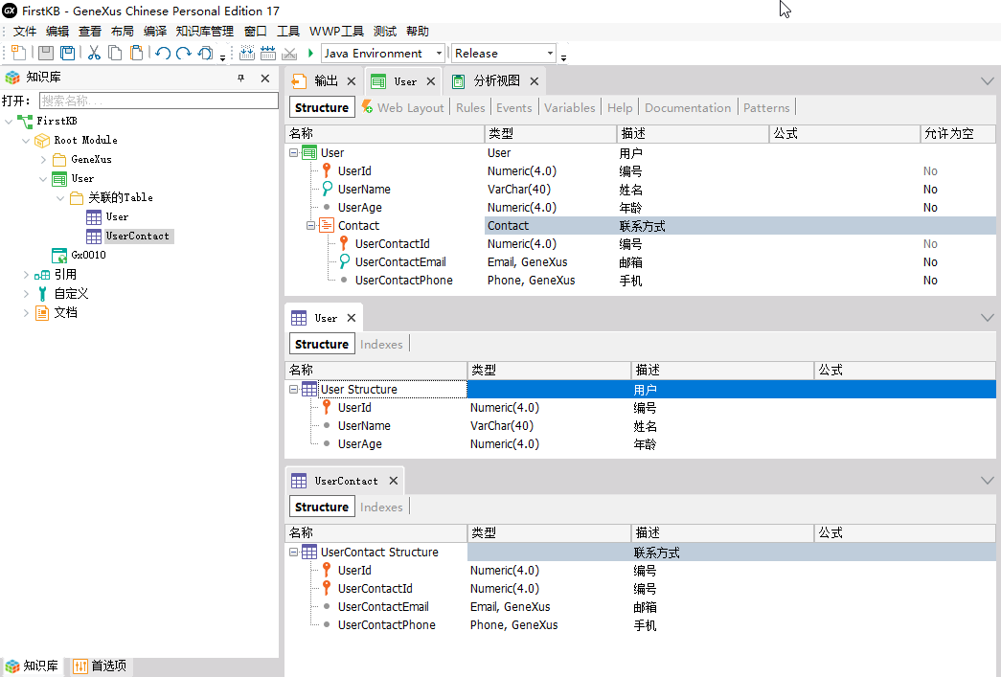Collapse the Contact level in User structure
The width and height of the screenshot is (1001, 677).
click(x=310, y=225)
